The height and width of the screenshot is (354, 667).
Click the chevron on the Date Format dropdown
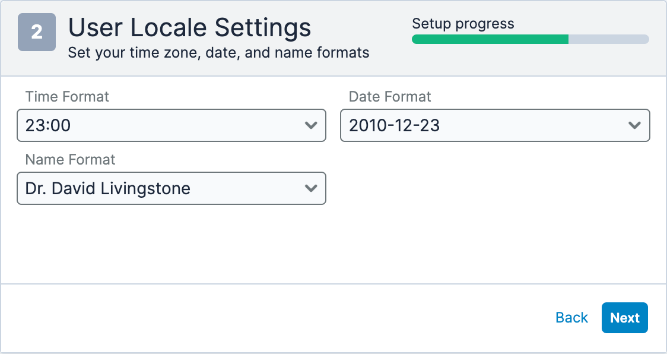pos(635,125)
